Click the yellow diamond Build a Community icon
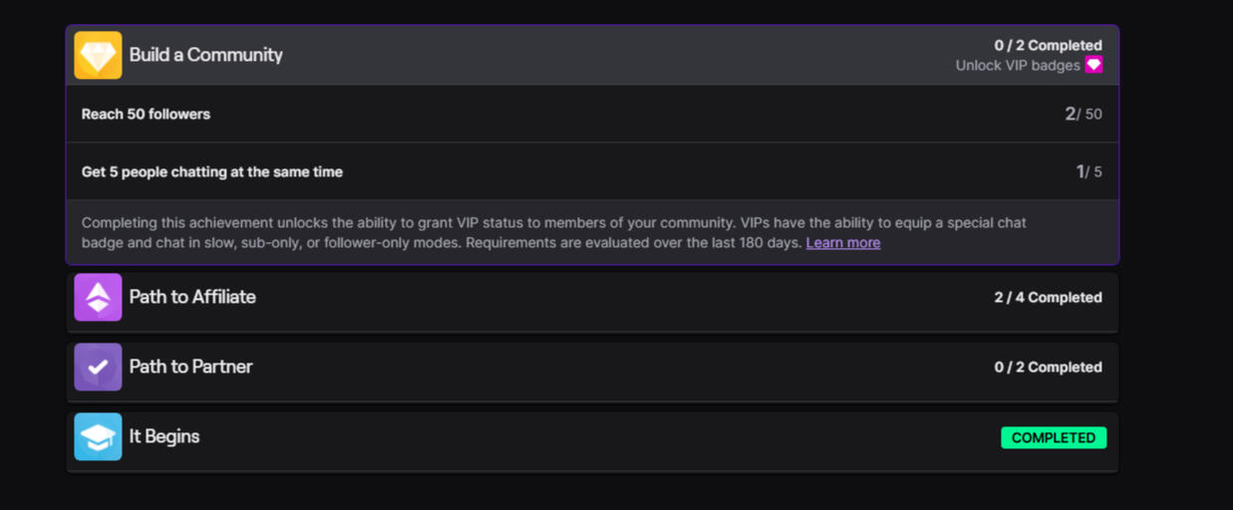 tap(98, 55)
